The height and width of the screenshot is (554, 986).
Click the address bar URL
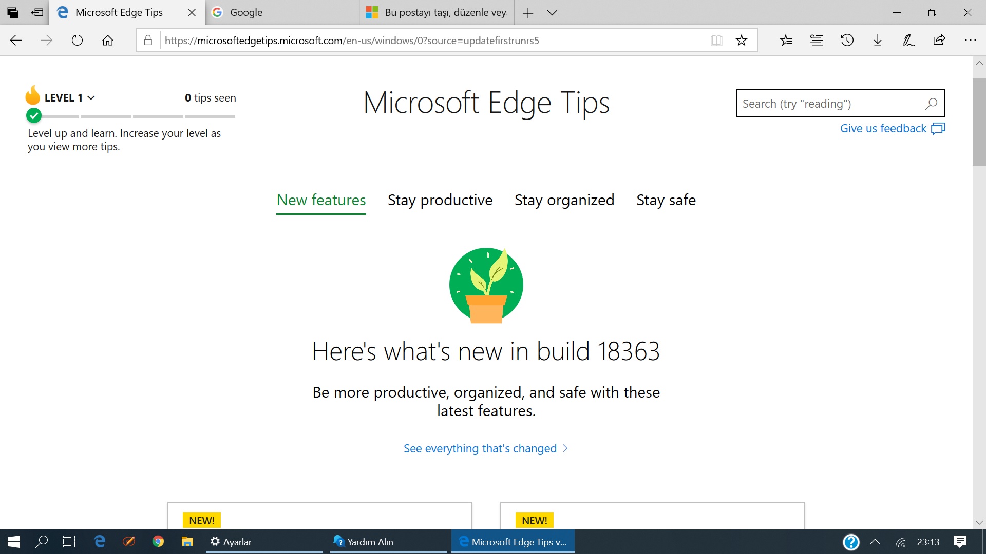[x=352, y=41]
